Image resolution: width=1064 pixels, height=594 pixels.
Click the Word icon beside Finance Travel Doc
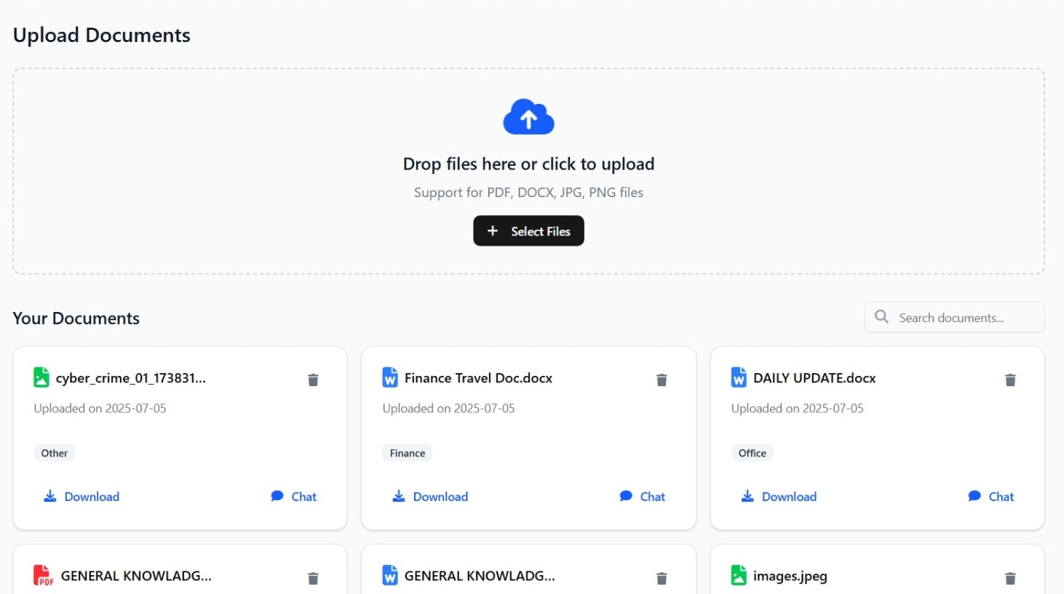tap(390, 378)
